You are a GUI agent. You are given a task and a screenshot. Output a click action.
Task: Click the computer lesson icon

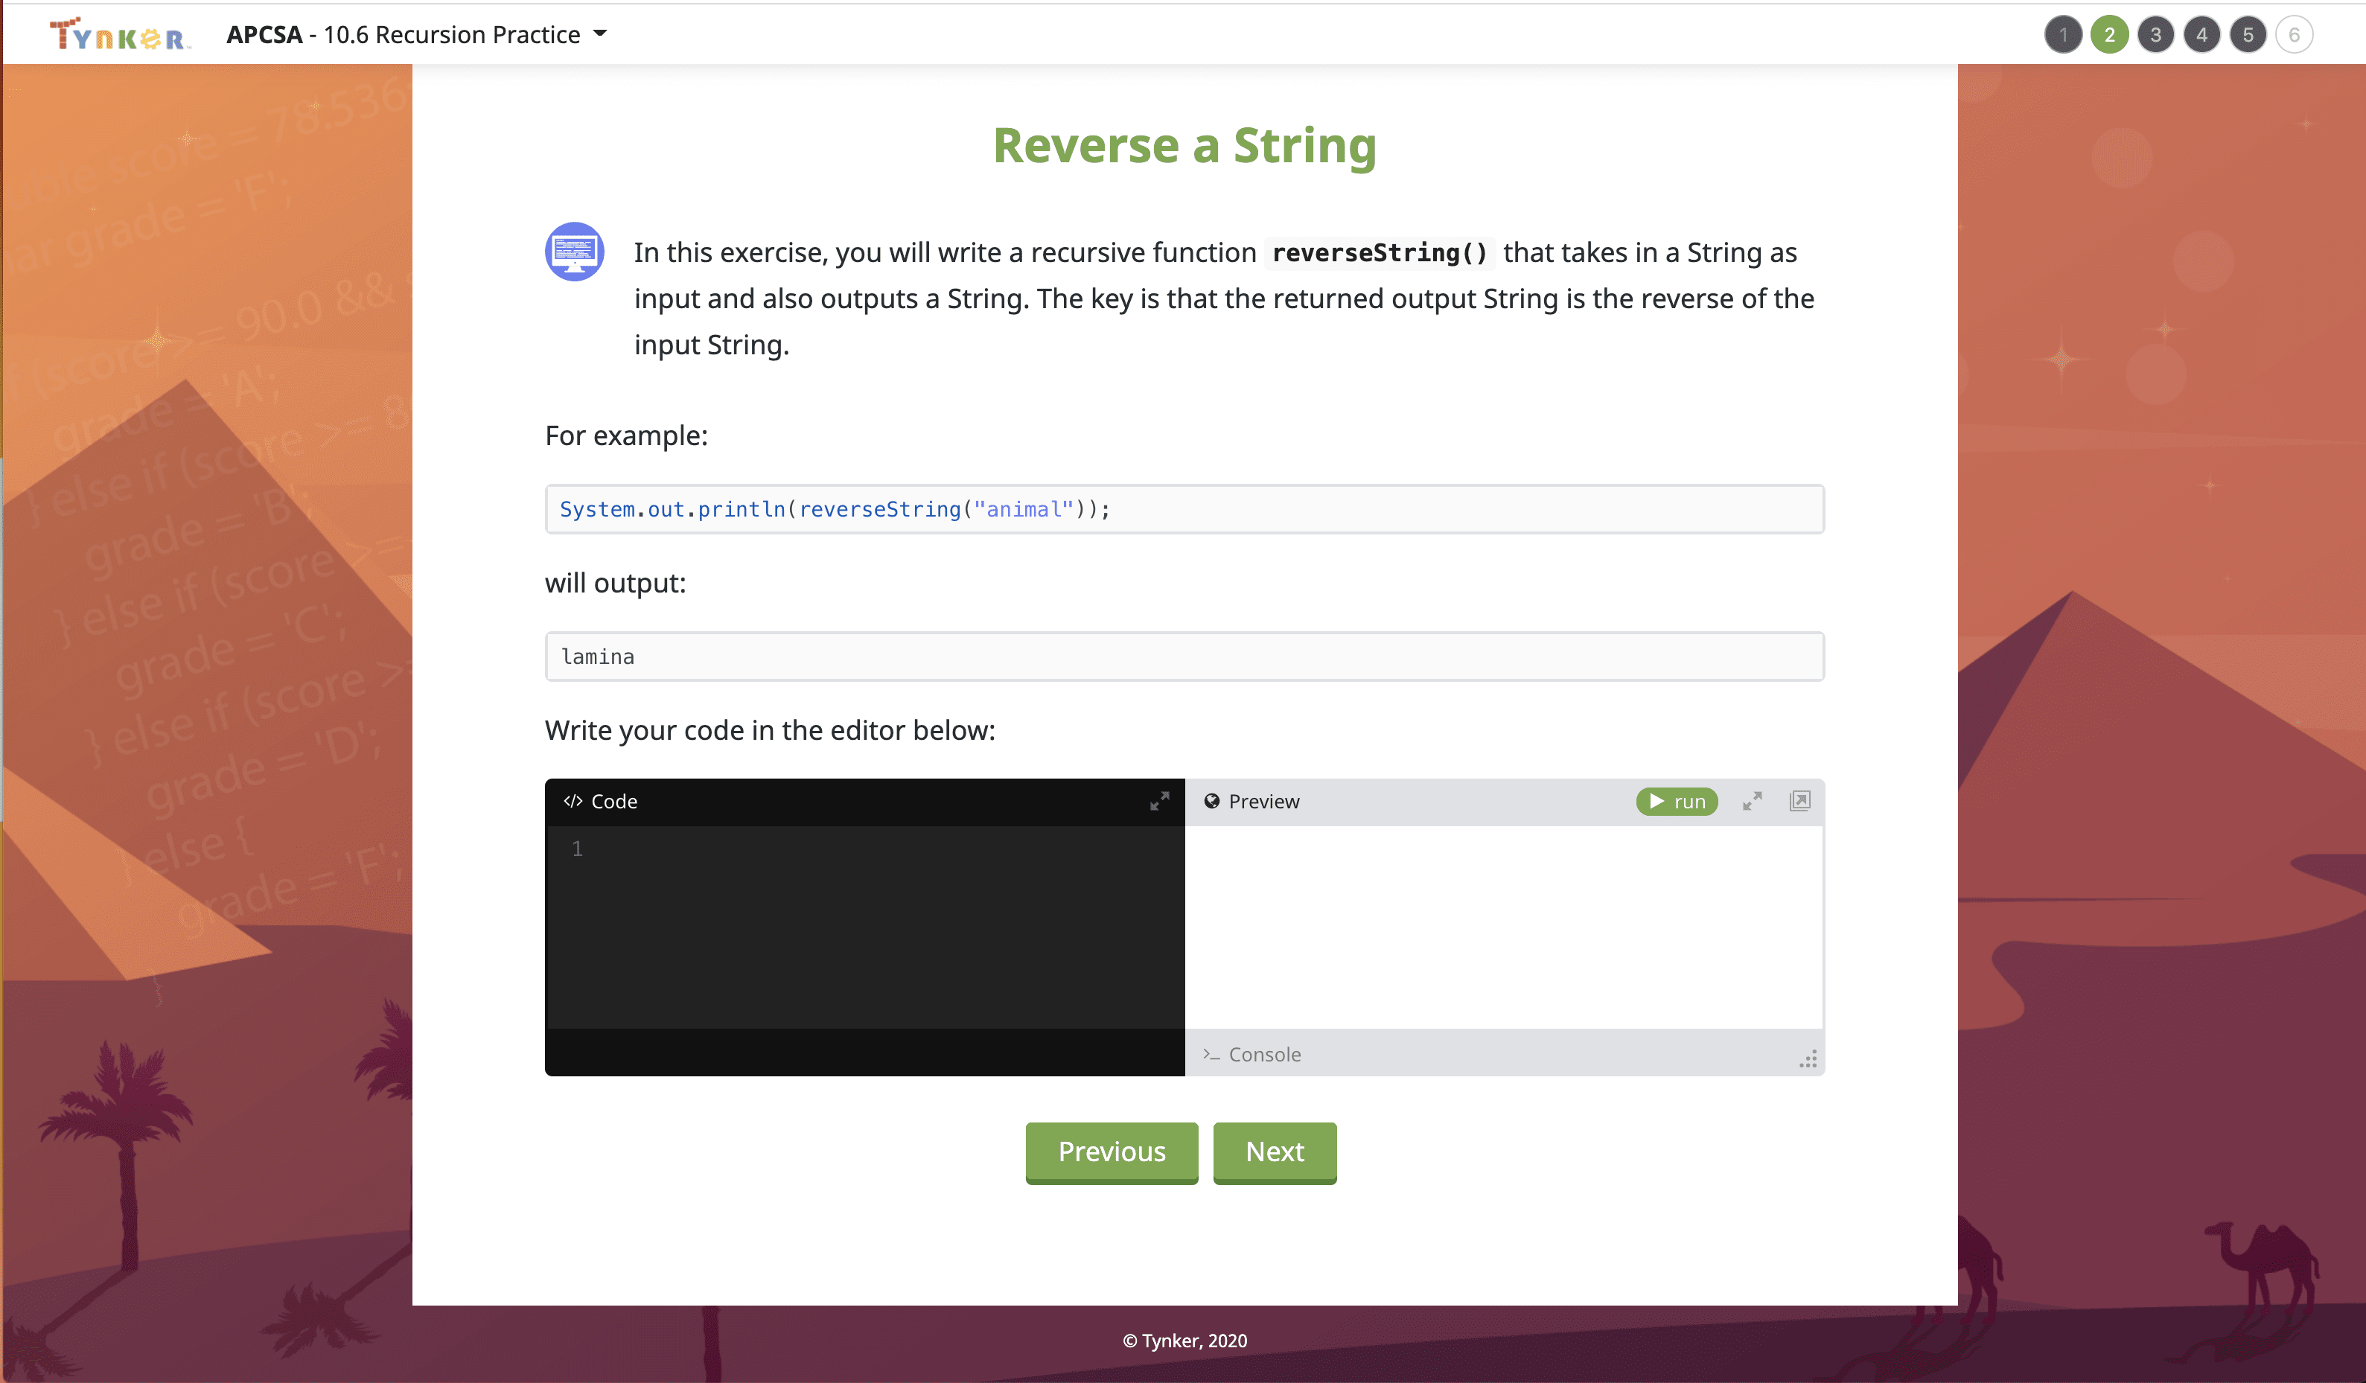[574, 252]
